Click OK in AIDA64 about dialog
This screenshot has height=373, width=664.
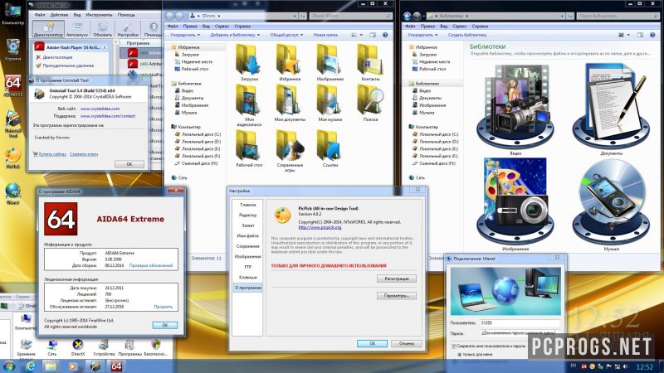165,325
